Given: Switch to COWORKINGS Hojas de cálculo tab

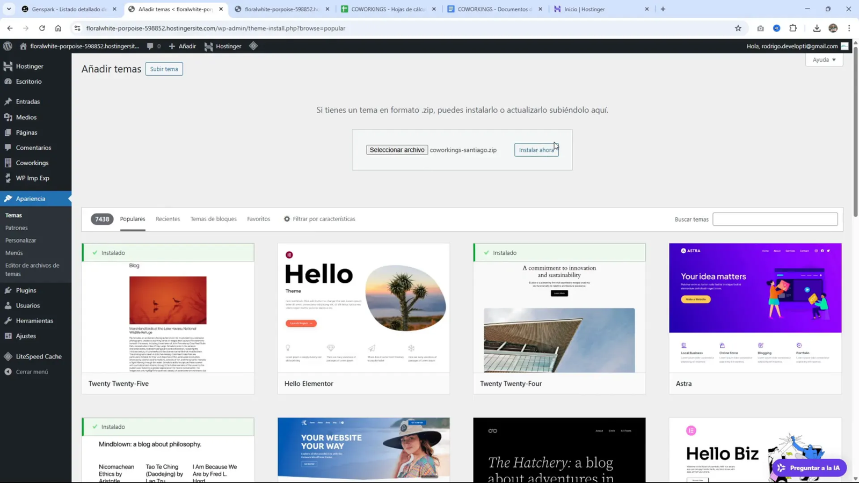Looking at the screenshot, I should point(388,9).
